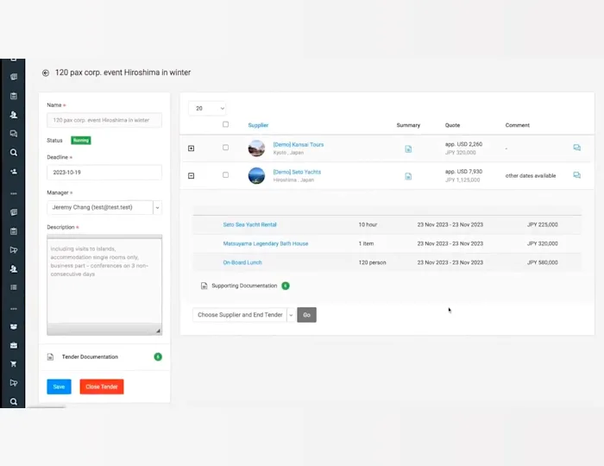Click the Go button
The height and width of the screenshot is (466, 604).
(x=306, y=315)
